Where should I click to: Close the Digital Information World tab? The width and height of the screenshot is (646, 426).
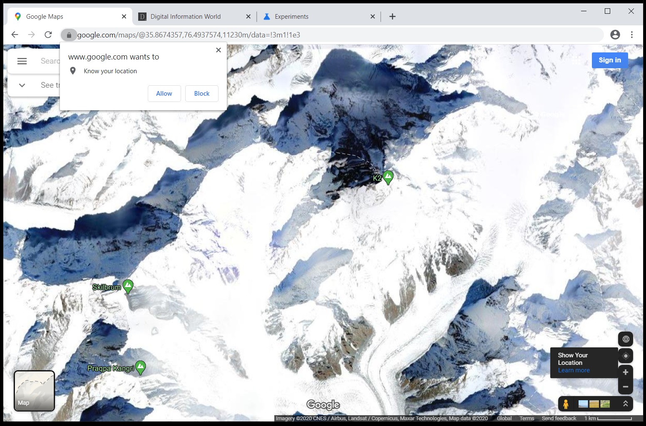tap(248, 17)
